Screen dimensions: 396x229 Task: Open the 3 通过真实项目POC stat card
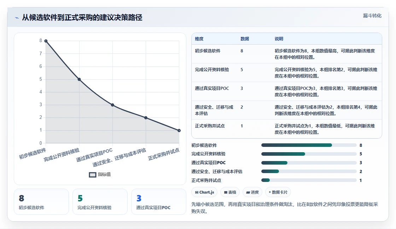click(x=159, y=202)
